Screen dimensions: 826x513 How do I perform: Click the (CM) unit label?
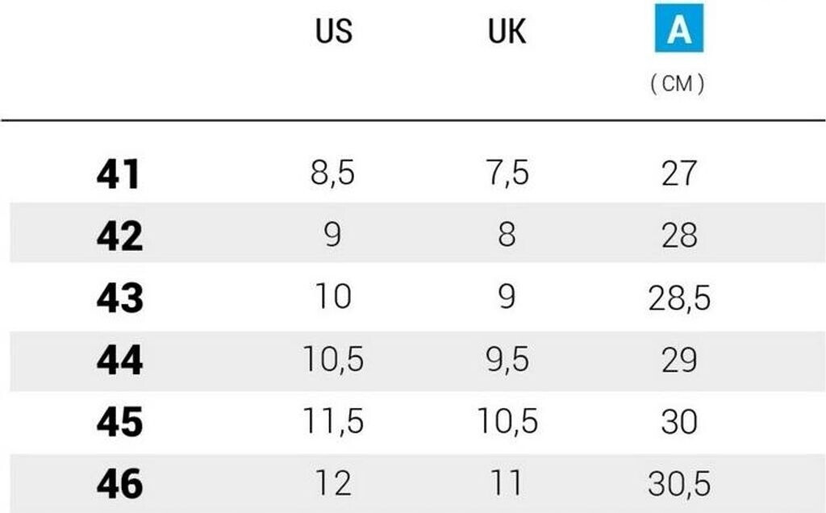(678, 85)
